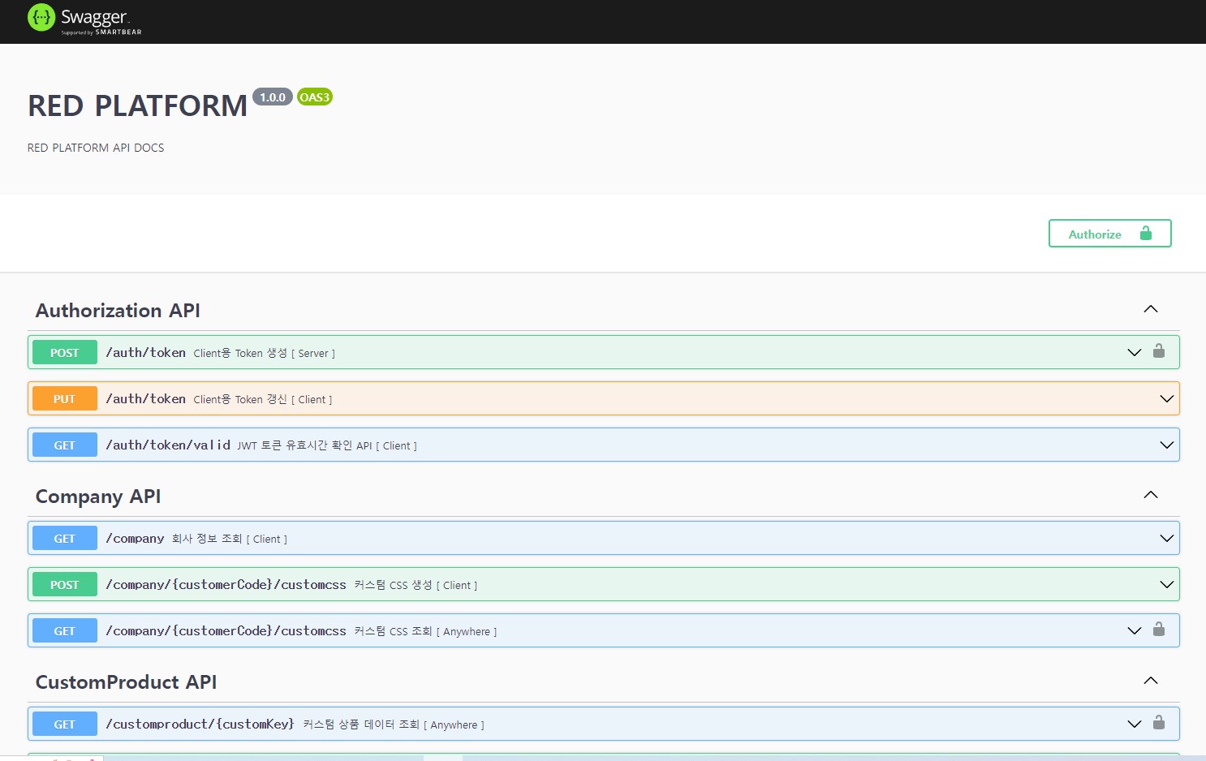Open the Authorize dialog
The image size is (1206, 761).
[x=1109, y=234]
